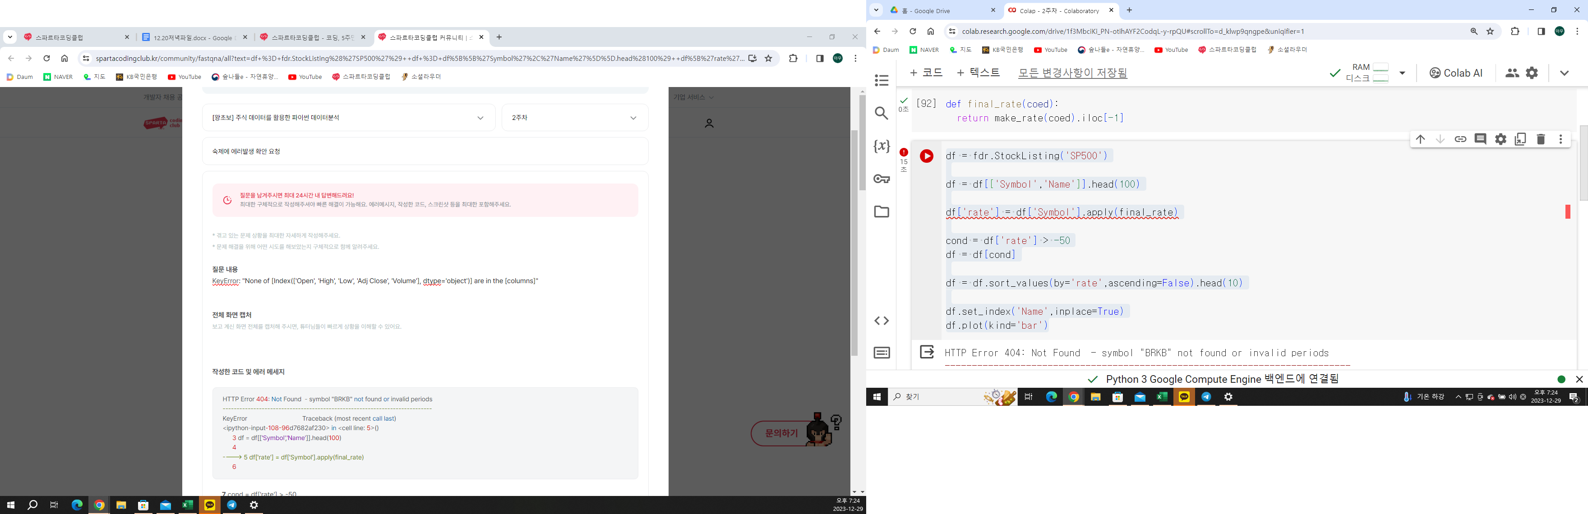Add a new text cell (+ 텍스트)
The height and width of the screenshot is (514, 1588).
pos(979,73)
